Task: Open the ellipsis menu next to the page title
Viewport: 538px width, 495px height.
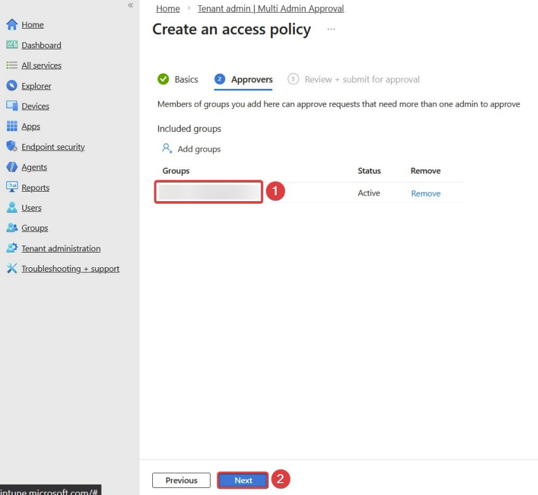Action: tap(331, 29)
